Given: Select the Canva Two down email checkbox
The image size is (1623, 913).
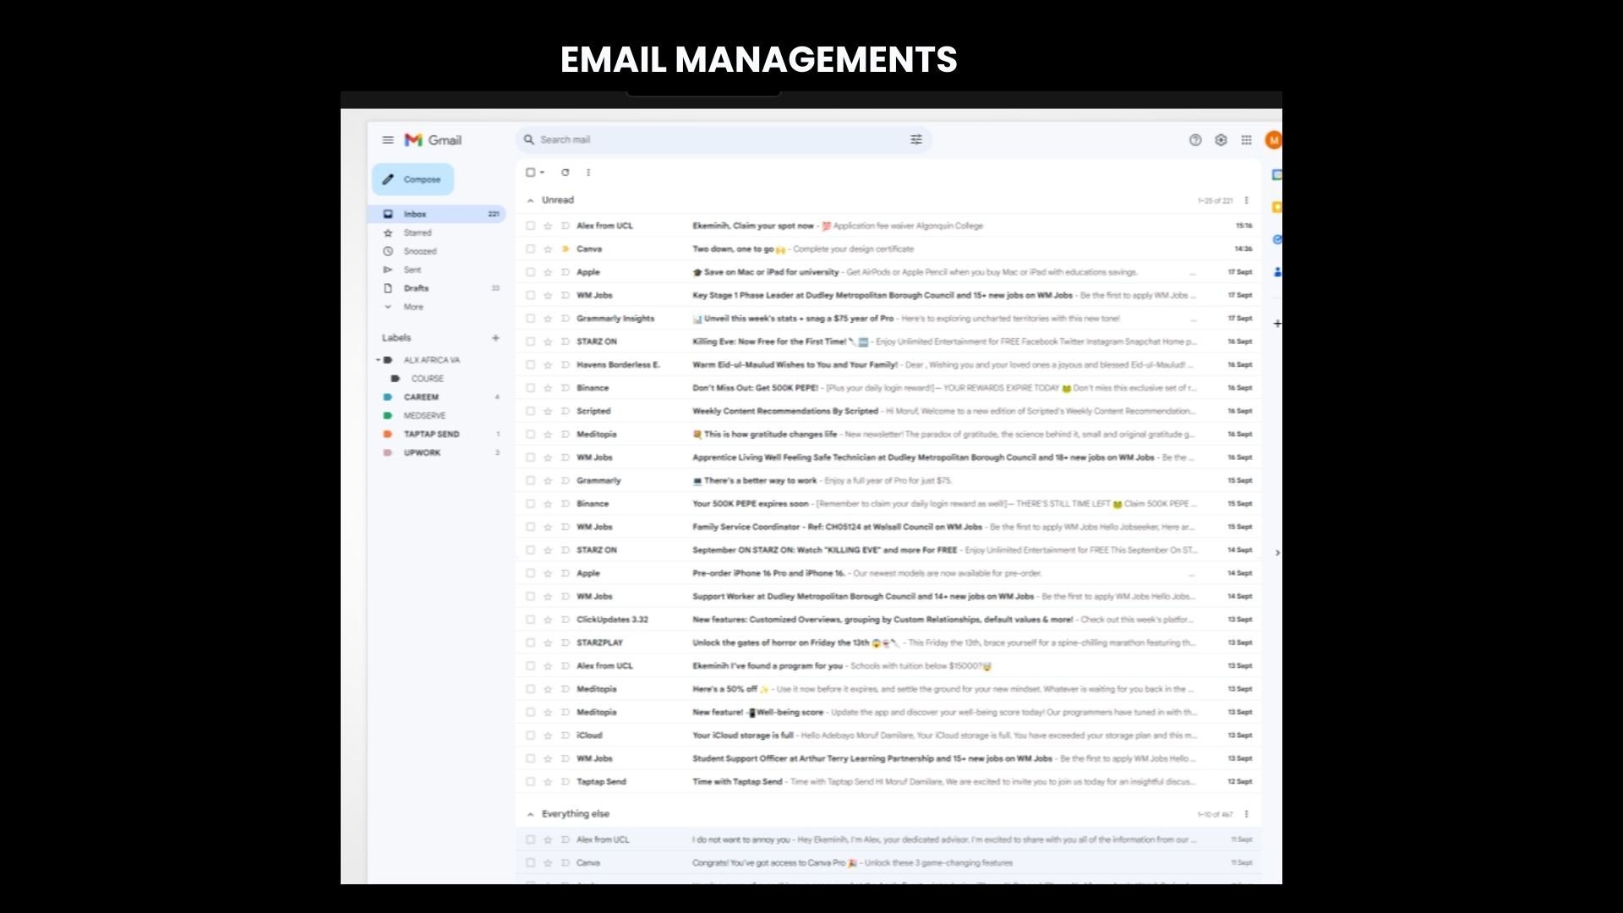Looking at the screenshot, I should [530, 249].
